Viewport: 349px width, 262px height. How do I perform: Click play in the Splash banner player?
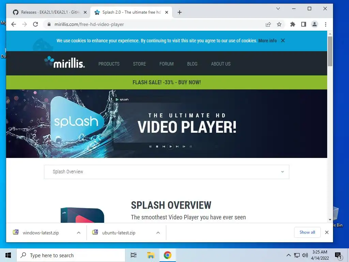click(x=170, y=146)
